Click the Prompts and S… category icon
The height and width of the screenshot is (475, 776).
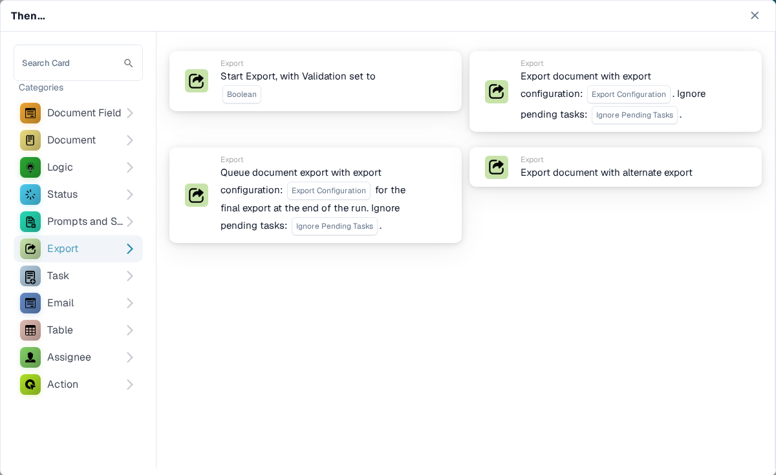[x=30, y=222]
